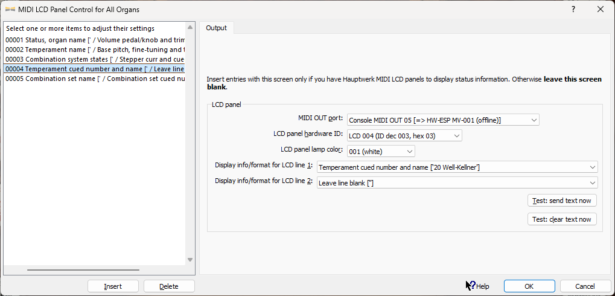
Task: Open Display info dropdown for LCD line 1
Action: 457,167
